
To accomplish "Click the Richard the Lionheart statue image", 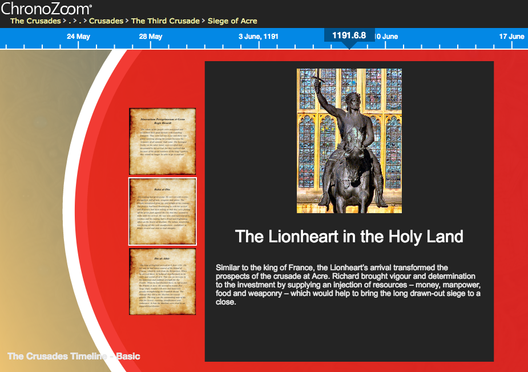I will [349, 141].
